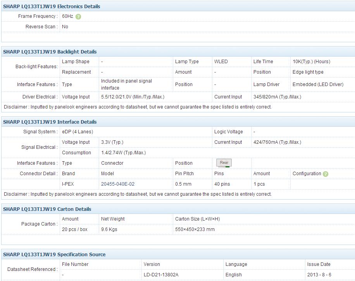The width and height of the screenshot is (355, 281).
Task: Click Signal Electrical row label
Action: click(x=40, y=147)
